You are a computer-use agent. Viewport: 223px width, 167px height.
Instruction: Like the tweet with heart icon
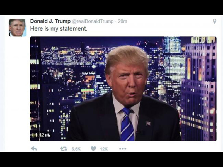[93, 149]
